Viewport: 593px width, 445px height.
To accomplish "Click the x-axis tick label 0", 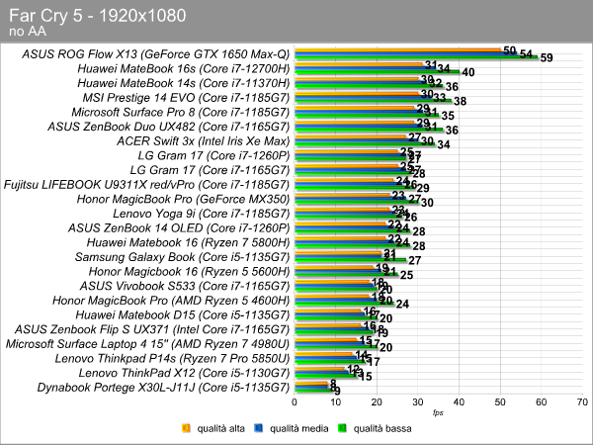I will click(295, 402).
